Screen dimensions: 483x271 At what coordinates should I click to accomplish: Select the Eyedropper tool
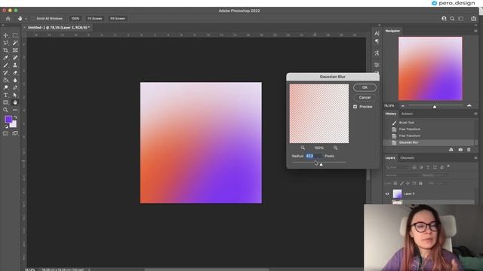coord(5,57)
